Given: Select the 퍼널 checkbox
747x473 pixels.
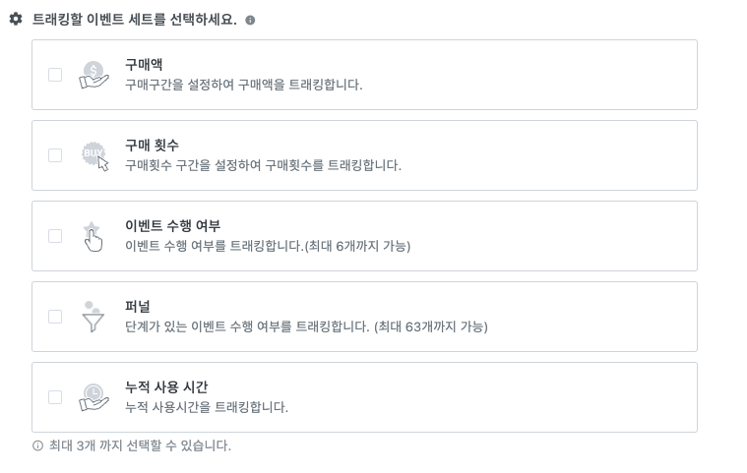Looking at the screenshot, I should coord(55,317).
